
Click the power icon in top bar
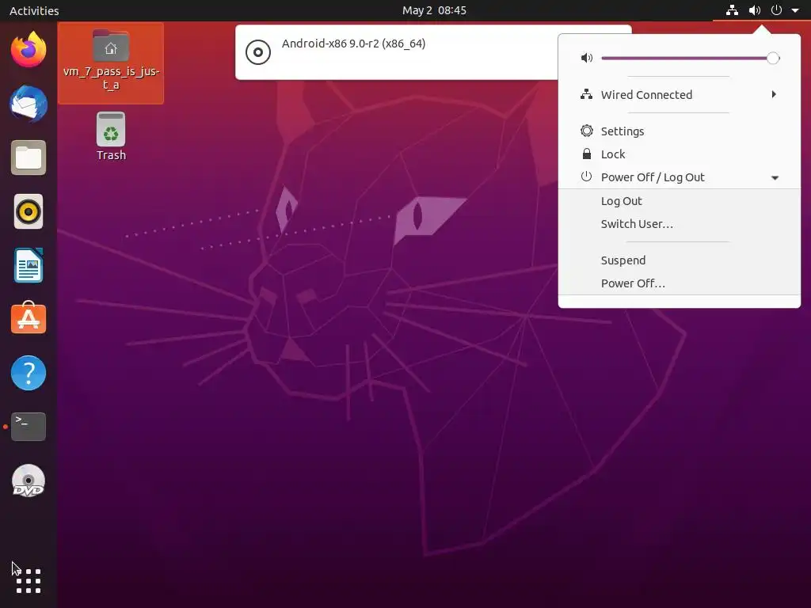(x=776, y=10)
